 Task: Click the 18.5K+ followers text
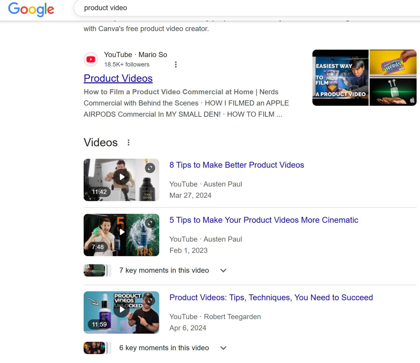(x=127, y=64)
